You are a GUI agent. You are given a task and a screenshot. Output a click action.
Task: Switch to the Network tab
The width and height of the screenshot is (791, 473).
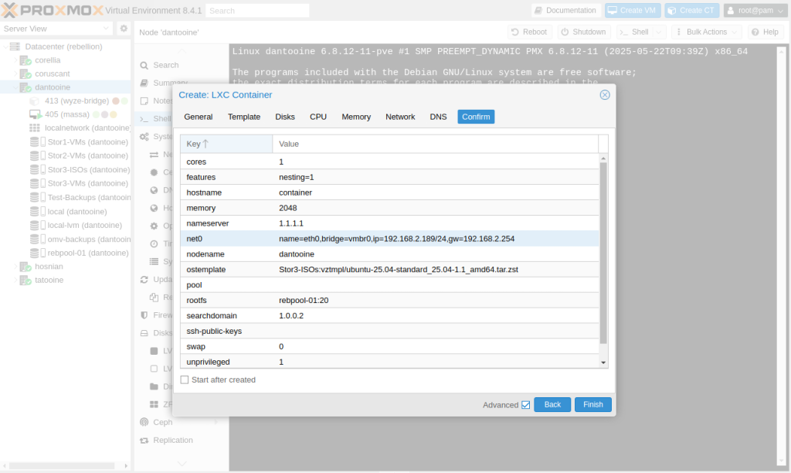tap(401, 117)
